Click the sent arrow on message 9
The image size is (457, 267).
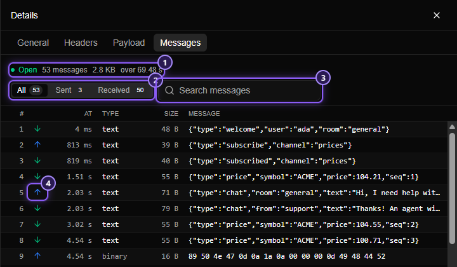[37, 256]
